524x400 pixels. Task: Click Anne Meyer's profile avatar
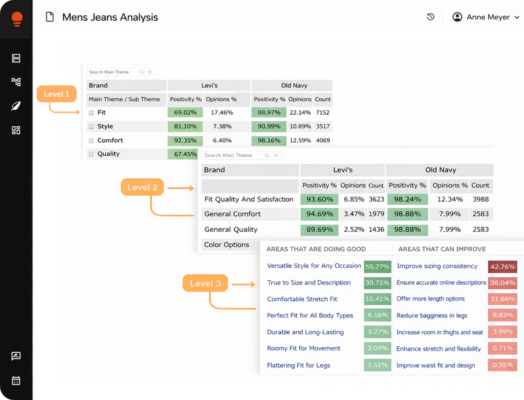pyautogui.click(x=457, y=17)
